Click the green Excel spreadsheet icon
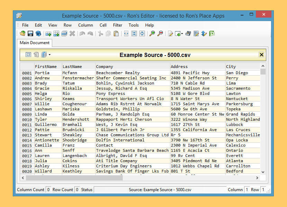 (x=212, y=33)
